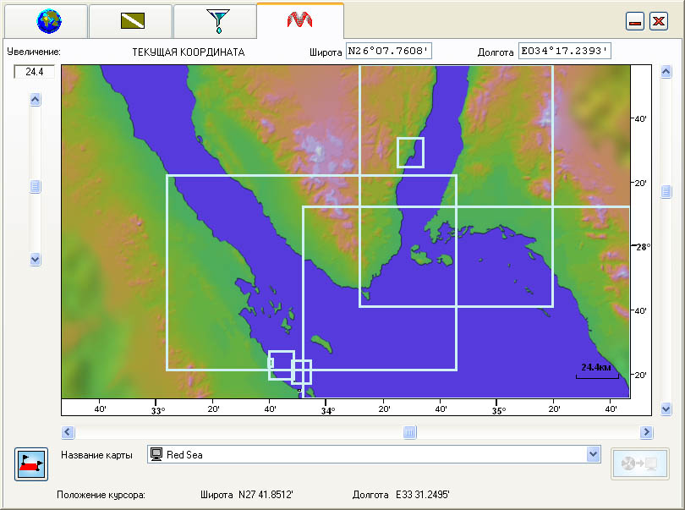Click the 24.4 magnification value field
Viewport: 685px width, 510px height.
click(34, 72)
